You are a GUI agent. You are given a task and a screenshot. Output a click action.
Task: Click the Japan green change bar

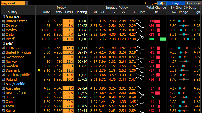(160, 97)
